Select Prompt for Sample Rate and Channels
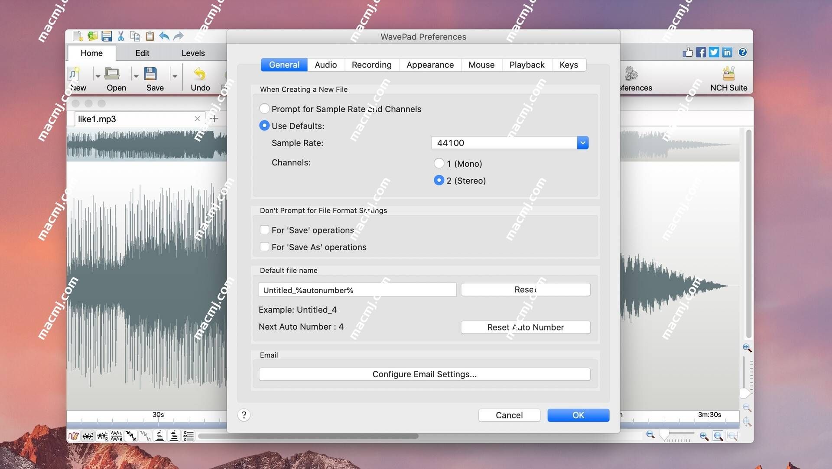The width and height of the screenshot is (832, 469). (264, 108)
